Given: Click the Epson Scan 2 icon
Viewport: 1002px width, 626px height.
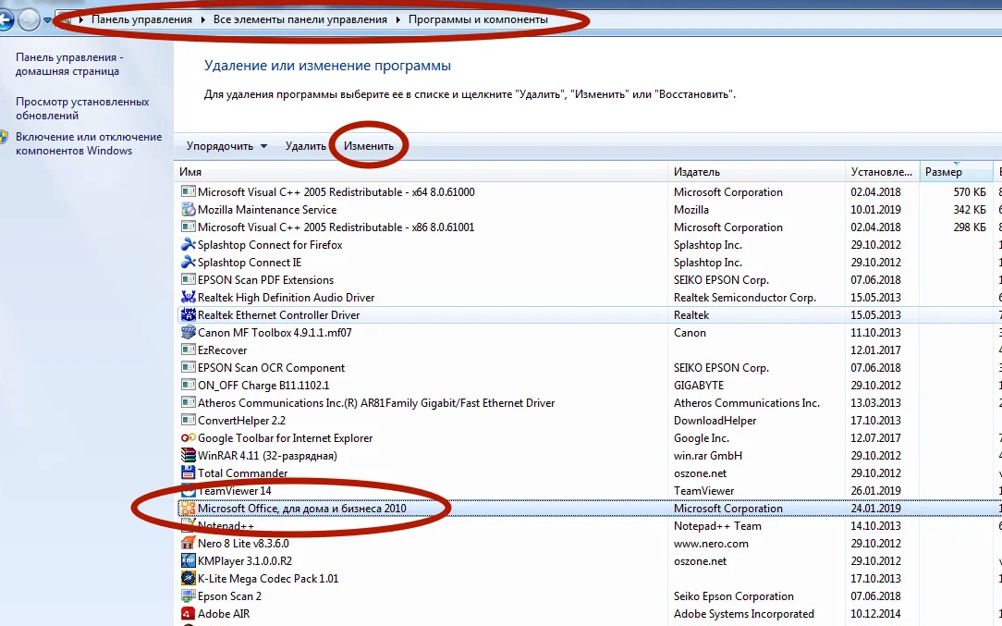Looking at the screenshot, I should [188, 595].
